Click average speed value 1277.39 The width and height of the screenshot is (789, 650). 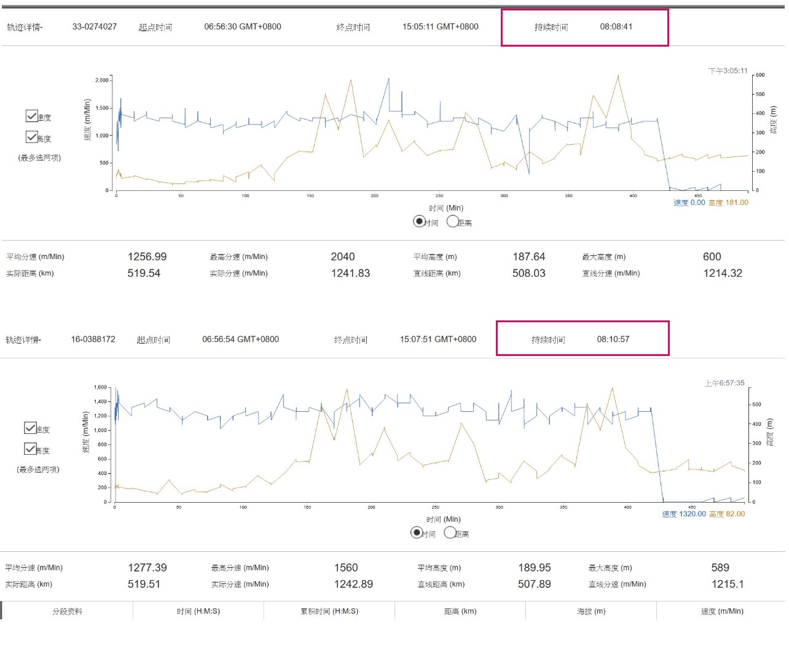(x=147, y=568)
